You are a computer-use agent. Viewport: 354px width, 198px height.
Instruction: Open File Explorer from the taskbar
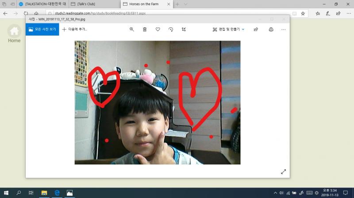coord(44,193)
